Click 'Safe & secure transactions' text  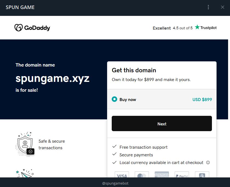(x=52, y=144)
